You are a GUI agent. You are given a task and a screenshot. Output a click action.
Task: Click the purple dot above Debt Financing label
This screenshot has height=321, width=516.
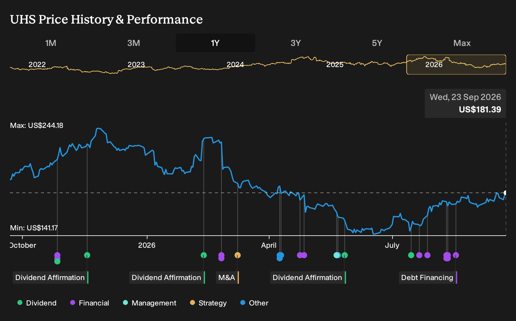coord(456,255)
